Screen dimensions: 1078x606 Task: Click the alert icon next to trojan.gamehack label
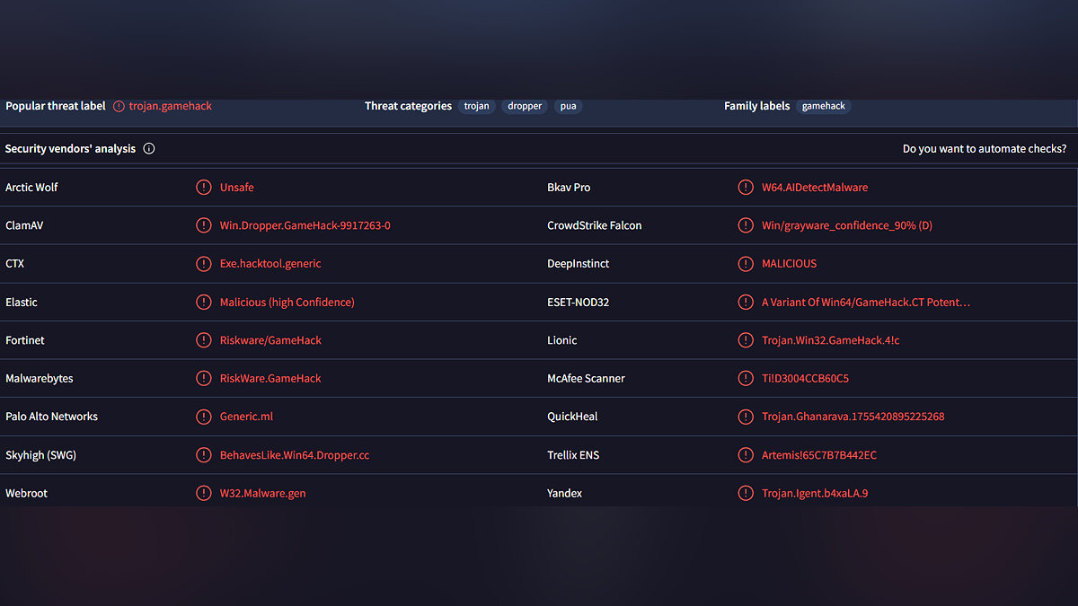(x=119, y=106)
